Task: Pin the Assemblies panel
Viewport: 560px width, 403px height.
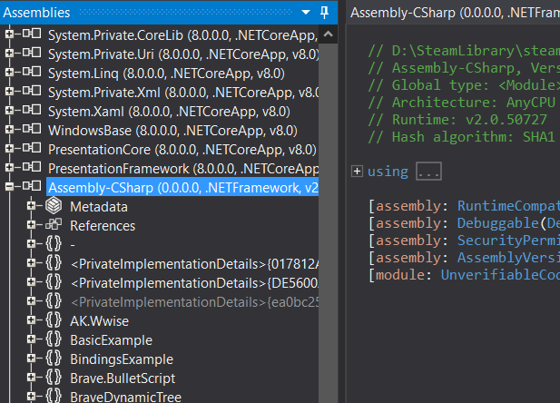Action: pos(325,12)
